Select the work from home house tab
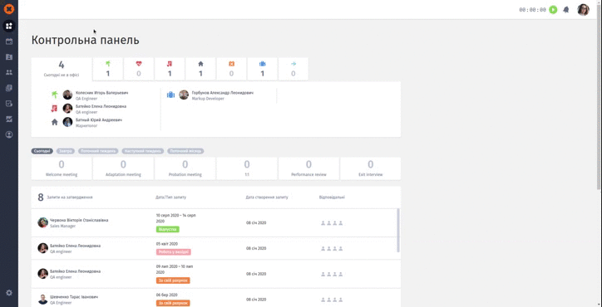 [x=200, y=69]
